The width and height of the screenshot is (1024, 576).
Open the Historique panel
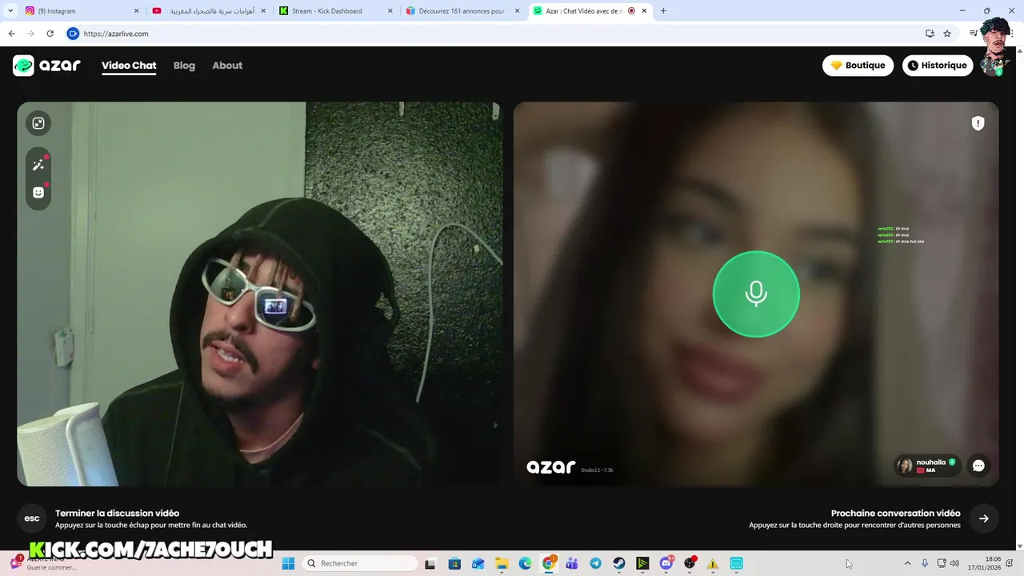coord(938,66)
